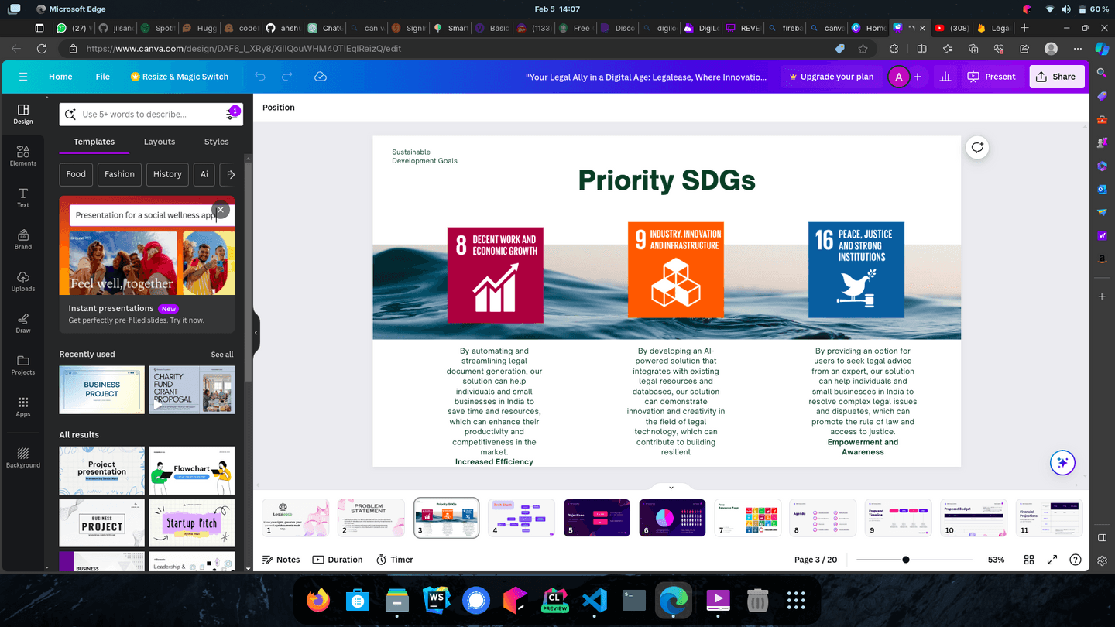The width and height of the screenshot is (1115, 627).
Task: Open the analytics bar chart icon
Action: tap(945, 77)
